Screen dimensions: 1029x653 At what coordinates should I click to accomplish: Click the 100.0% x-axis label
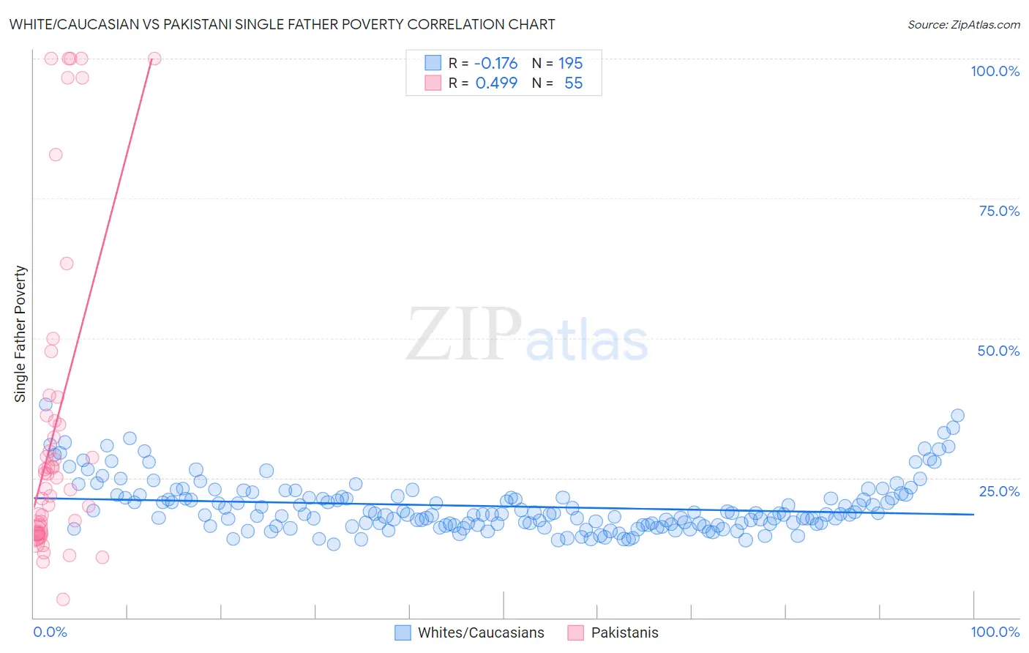[995, 632]
